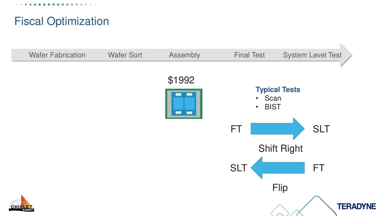This screenshot has height=216, width=385.
Task: Select the Assembly stage label
Action: 184,55
